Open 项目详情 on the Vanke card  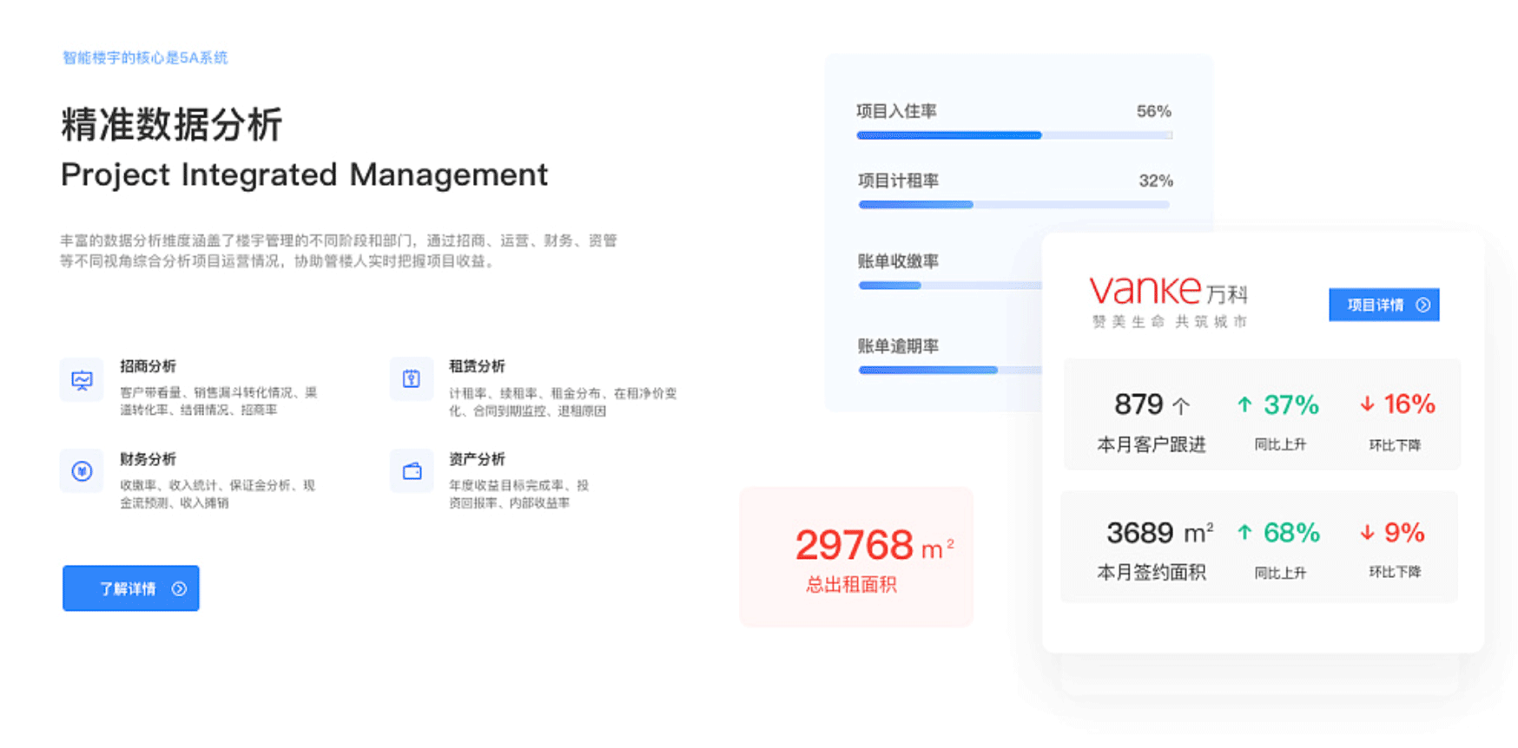1383,305
